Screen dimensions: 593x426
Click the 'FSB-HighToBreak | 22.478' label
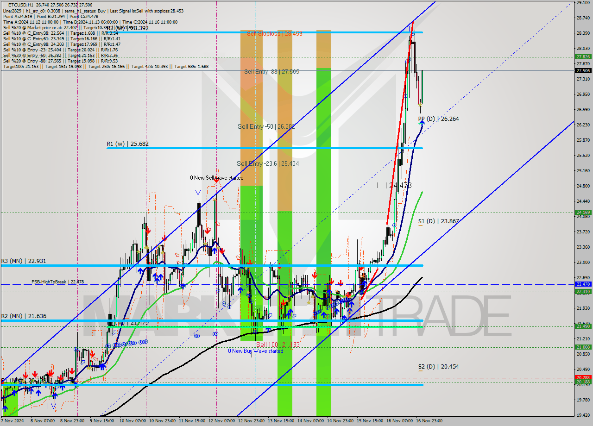57,282
